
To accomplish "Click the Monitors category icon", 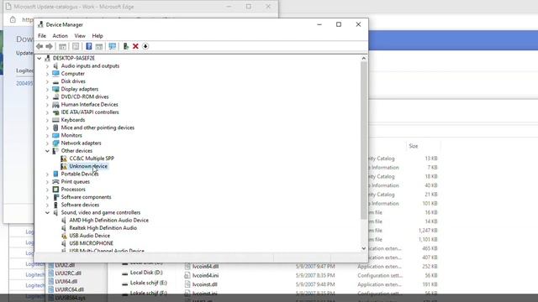I will tap(55, 135).
